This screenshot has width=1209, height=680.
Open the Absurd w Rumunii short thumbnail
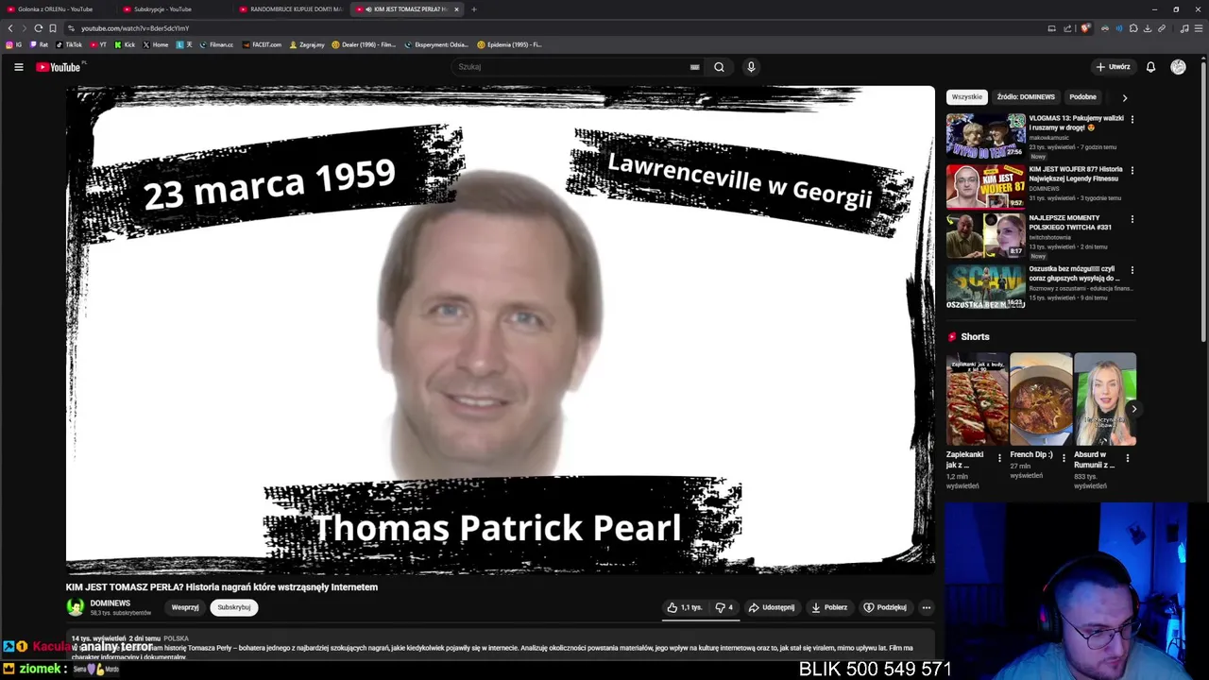pyautogui.click(x=1105, y=399)
